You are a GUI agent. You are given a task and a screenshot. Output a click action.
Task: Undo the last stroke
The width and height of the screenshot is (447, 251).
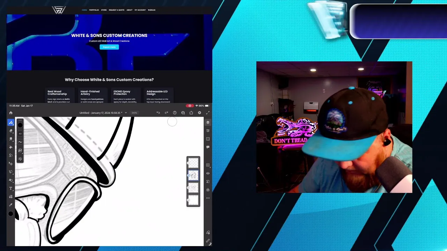[x=158, y=113]
